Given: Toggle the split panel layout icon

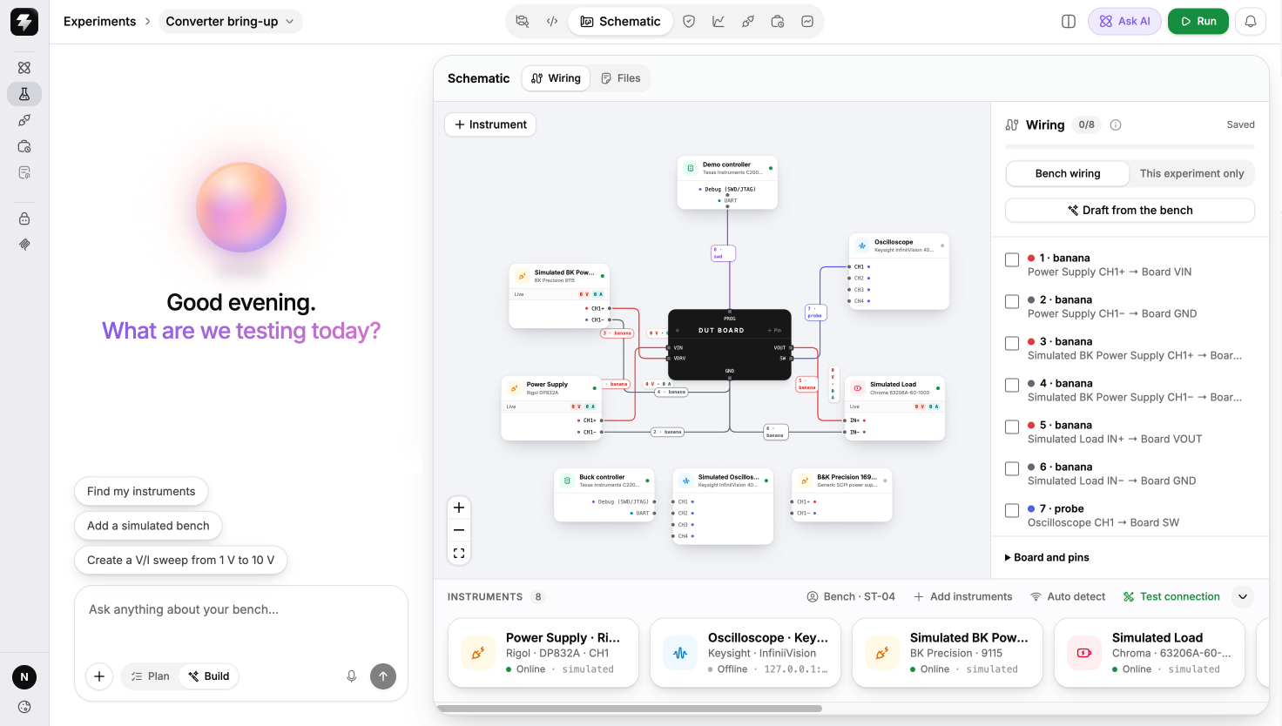Looking at the screenshot, I should pos(1069,22).
